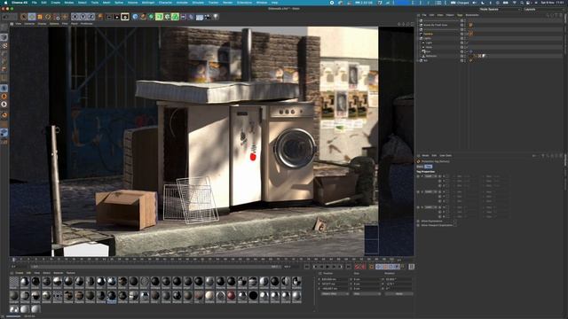The image size is (568, 319).
Task: Open the Extensions menu
Action: click(x=245, y=3)
